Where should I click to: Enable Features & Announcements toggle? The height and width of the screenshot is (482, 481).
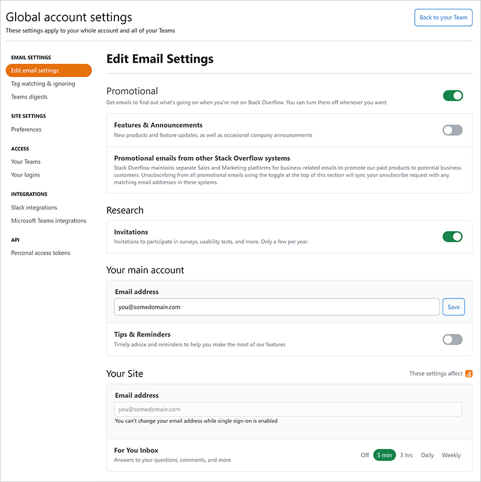pyautogui.click(x=453, y=130)
